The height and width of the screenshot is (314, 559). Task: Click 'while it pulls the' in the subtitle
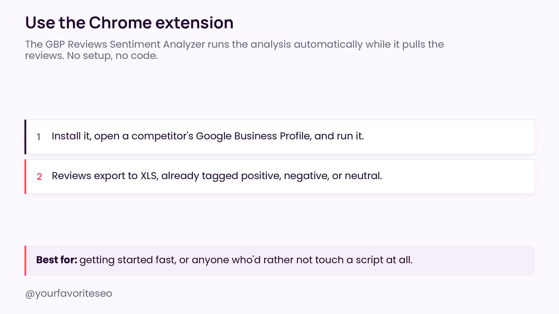[405, 44]
